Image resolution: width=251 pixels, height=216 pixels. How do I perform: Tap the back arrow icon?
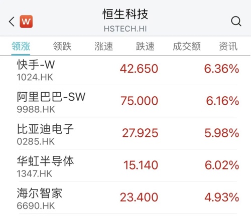[x=12, y=22]
